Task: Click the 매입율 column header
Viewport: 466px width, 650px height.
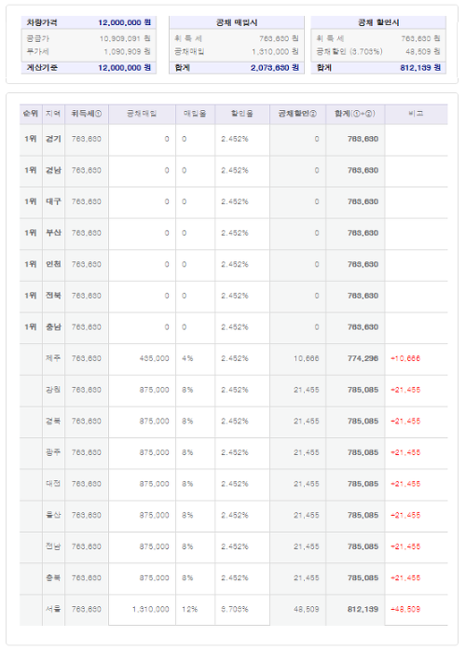Action: [x=195, y=114]
